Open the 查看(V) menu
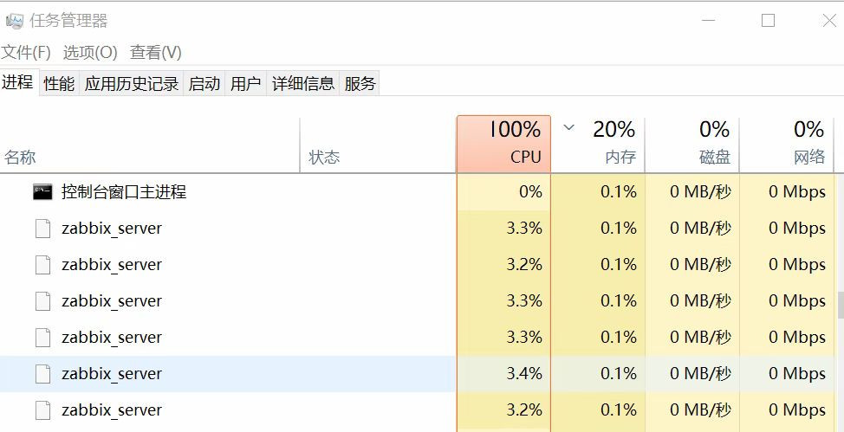The height and width of the screenshot is (432, 844). click(x=156, y=53)
